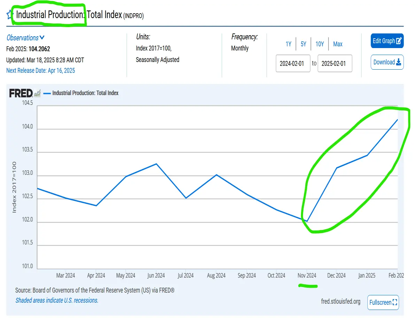Select the 5Y time range
418x318 pixels.
click(303, 44)
